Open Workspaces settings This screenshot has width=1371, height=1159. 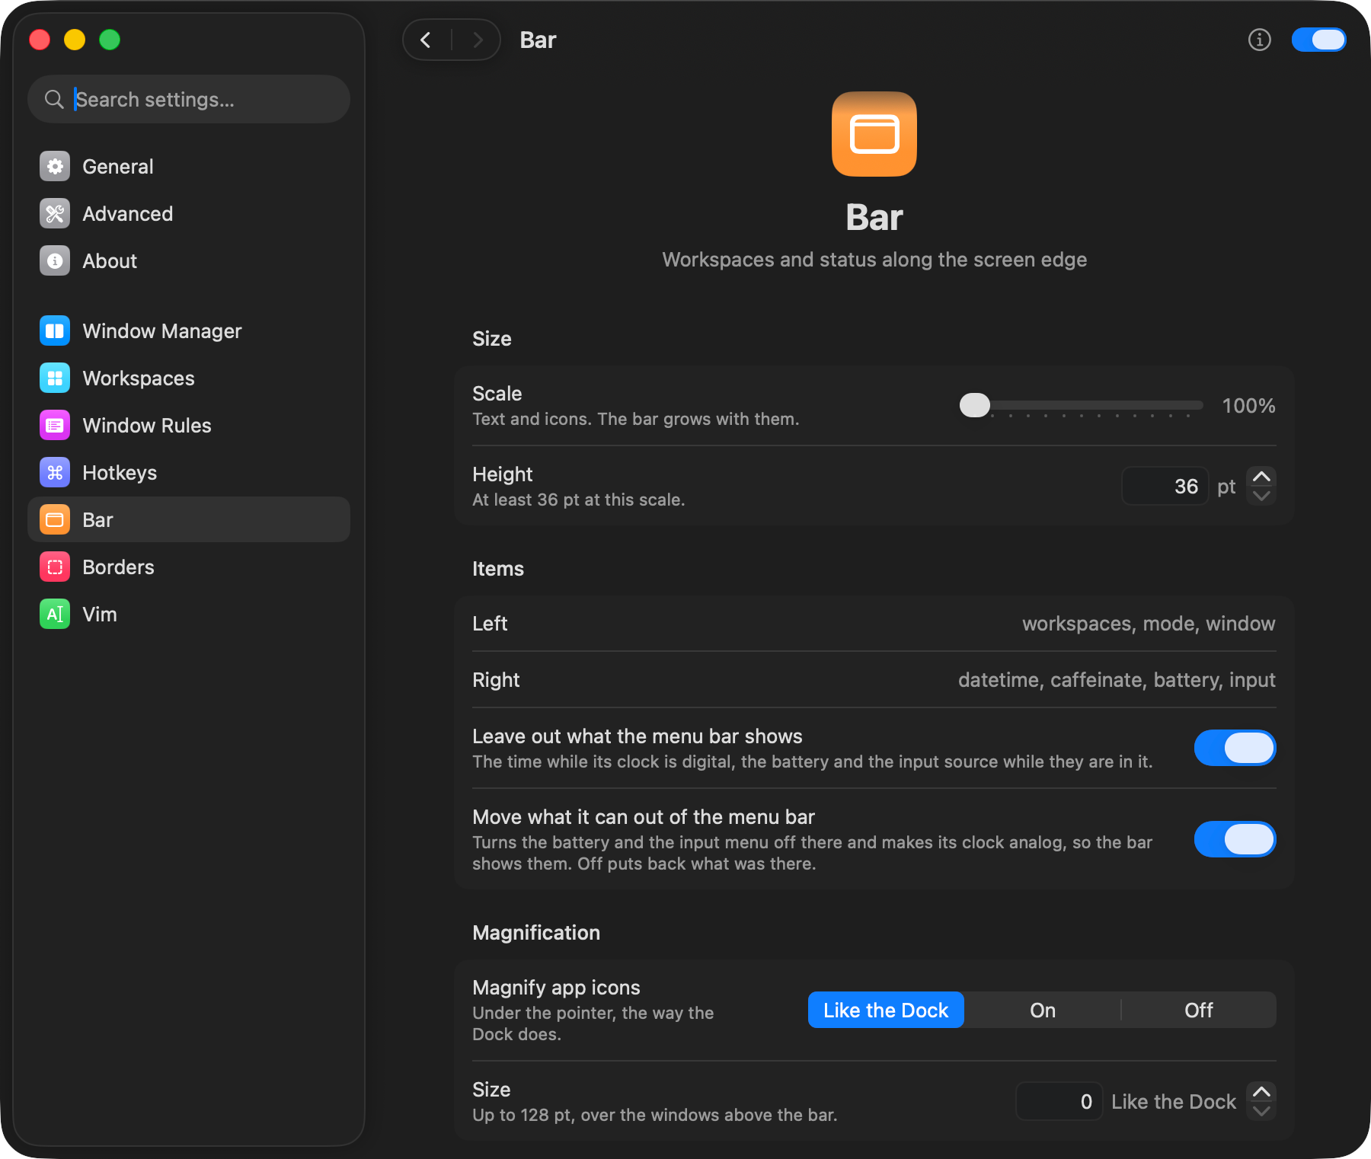pyautogui.click(x=189, y=378)
